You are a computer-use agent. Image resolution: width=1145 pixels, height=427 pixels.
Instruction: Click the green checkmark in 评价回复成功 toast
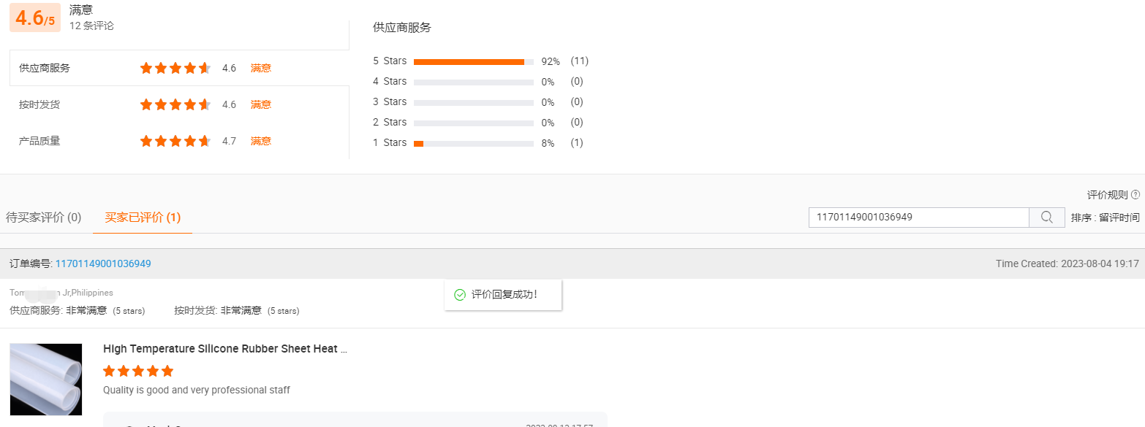point(460,295)
